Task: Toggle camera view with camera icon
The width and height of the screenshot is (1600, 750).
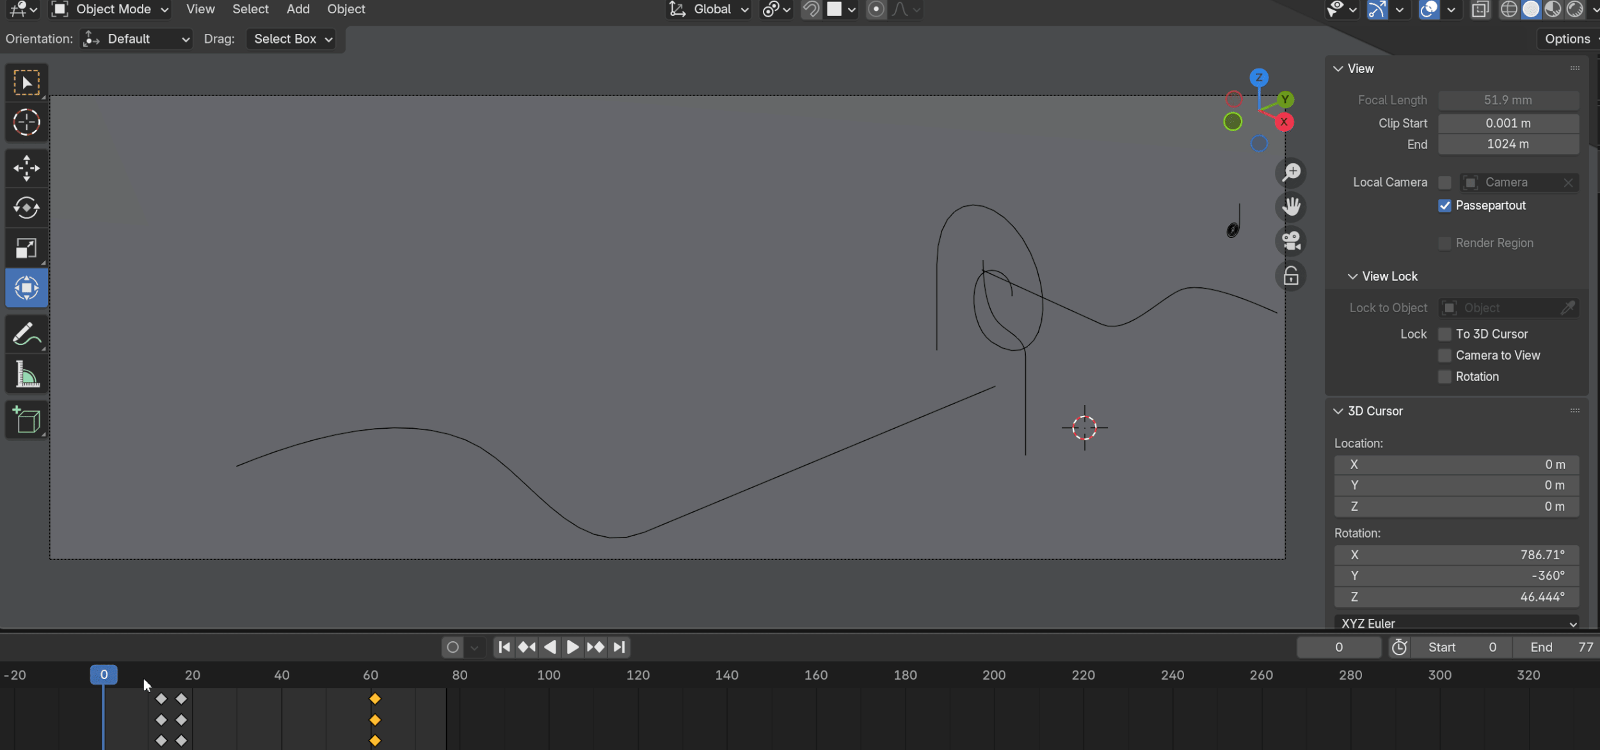Action: click(1291, 241)
